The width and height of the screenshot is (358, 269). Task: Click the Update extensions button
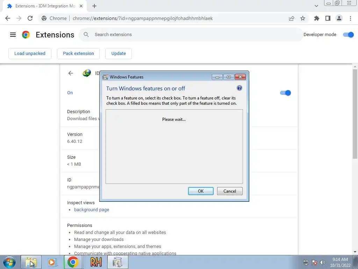[x=119, y=54]
